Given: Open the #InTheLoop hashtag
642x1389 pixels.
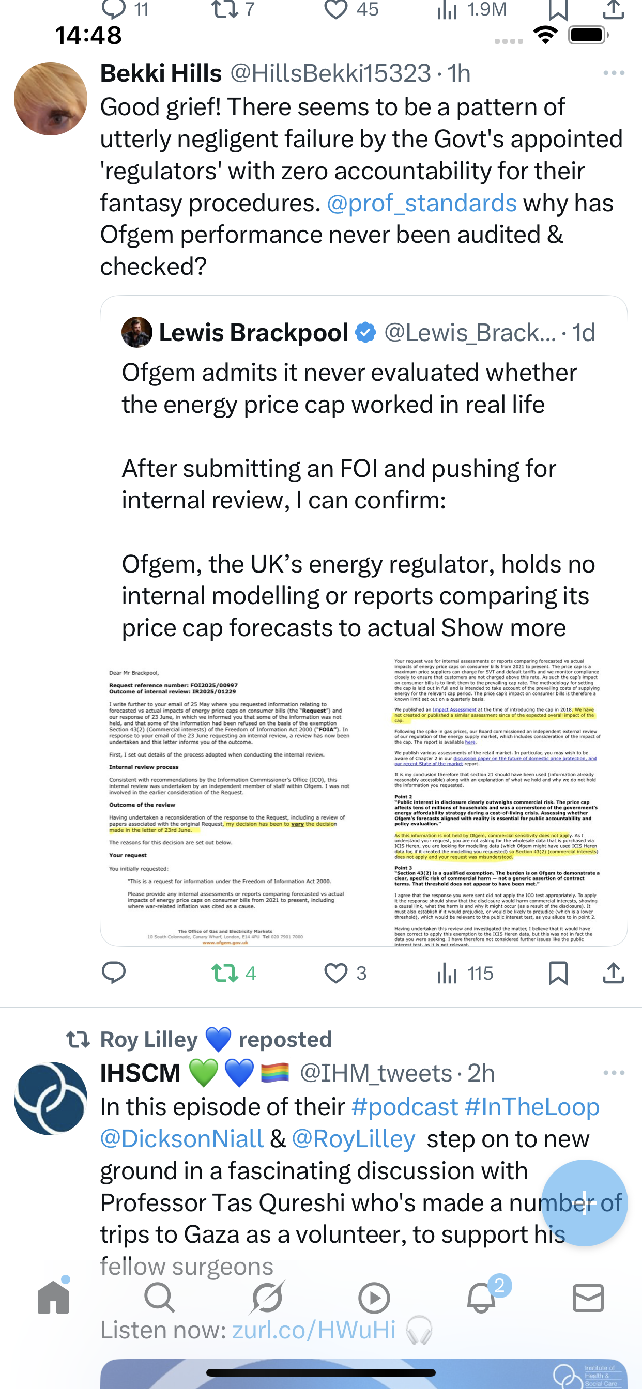Looking at the screenshot, I should (x=532, y=1106).
